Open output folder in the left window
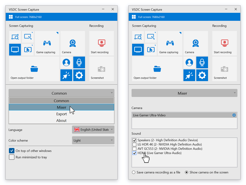Image resolution: width=246 pixels, height=185 pixels. click(x=34, y=69)
